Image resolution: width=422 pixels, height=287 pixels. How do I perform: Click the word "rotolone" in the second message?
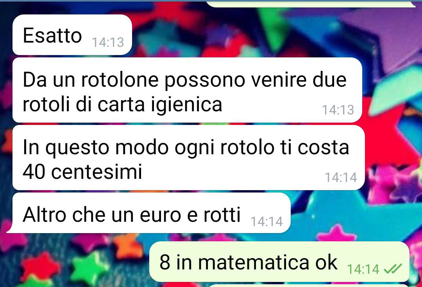tap(120, 80)
